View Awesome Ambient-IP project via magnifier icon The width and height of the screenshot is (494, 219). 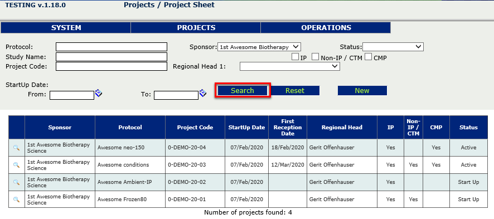[16, 182]
